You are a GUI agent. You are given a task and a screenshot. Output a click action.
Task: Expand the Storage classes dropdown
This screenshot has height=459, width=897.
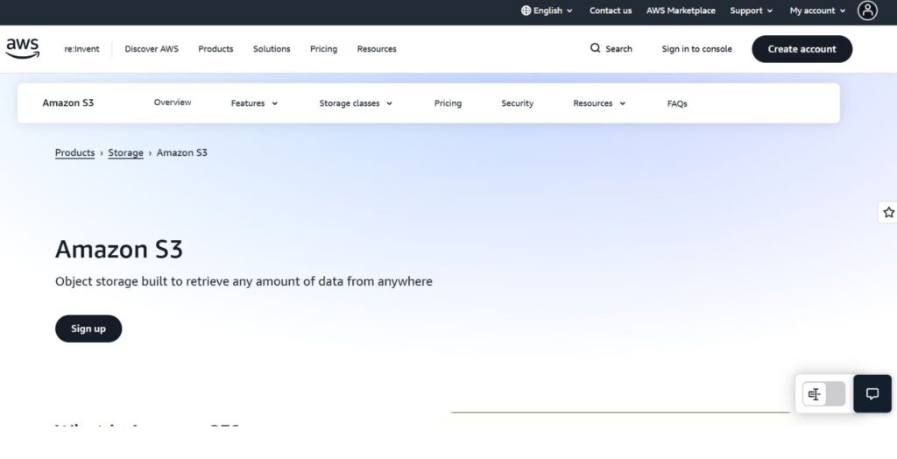pos(356,103)
